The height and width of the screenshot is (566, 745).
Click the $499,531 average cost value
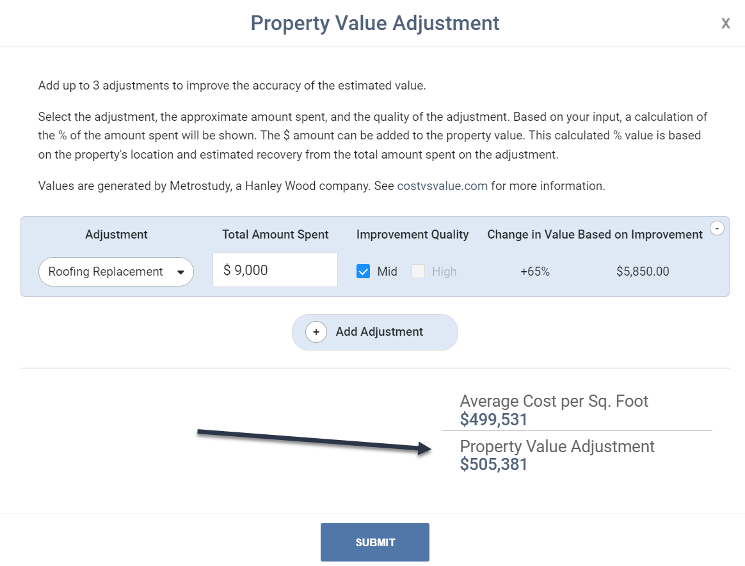[x=493, y=420]
